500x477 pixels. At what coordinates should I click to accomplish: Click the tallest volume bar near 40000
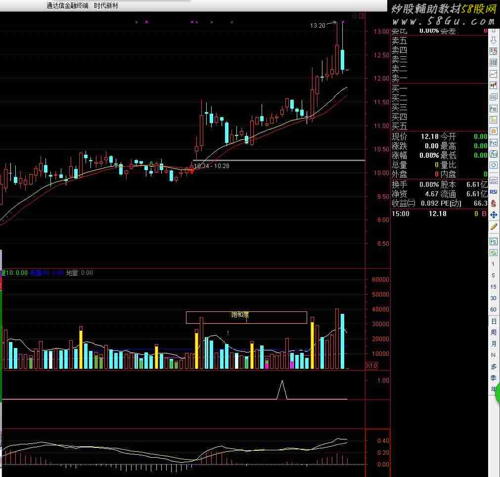[337, 339]
